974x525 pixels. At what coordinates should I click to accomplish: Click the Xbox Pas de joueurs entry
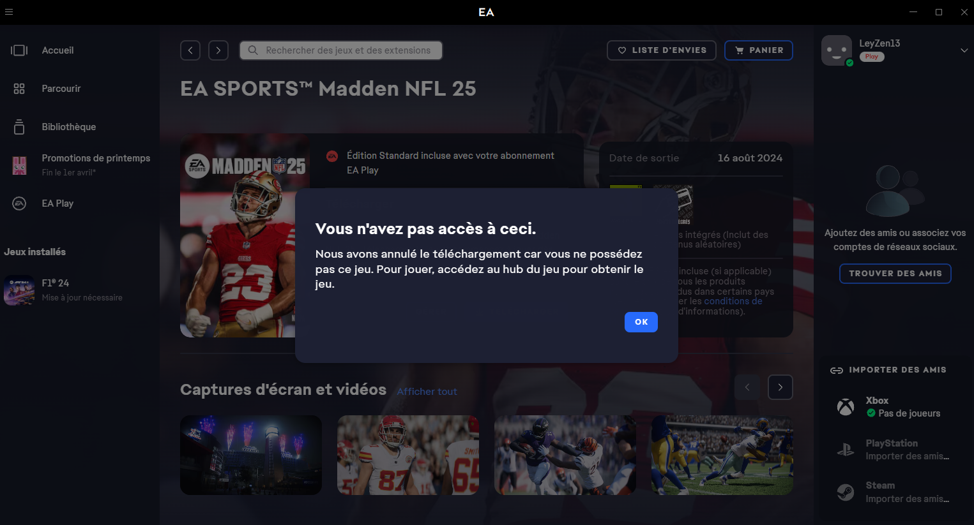pos(895,407)
